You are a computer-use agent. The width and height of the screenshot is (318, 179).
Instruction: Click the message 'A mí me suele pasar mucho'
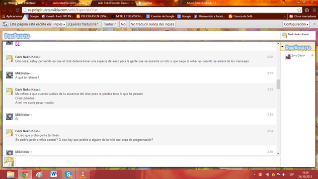[x=34, y=103]
